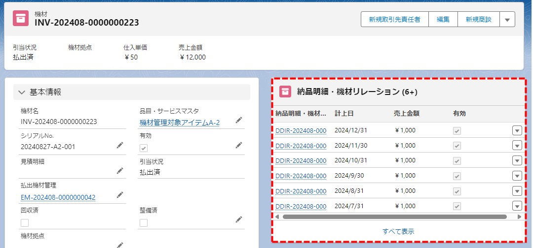Collapse the 基本情報 section

pyautogui.click(x=22, y=92)
